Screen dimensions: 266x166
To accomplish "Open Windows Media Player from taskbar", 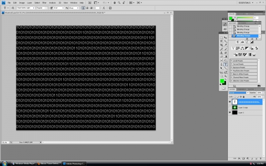I will tap(23, 164).
